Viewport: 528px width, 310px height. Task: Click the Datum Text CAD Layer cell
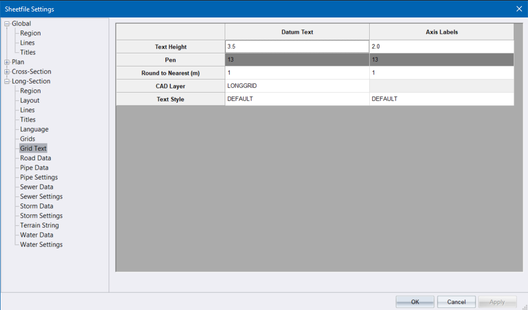[297, 86]
